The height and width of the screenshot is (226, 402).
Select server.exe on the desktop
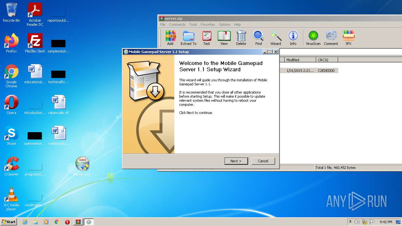tap(82, 166)
